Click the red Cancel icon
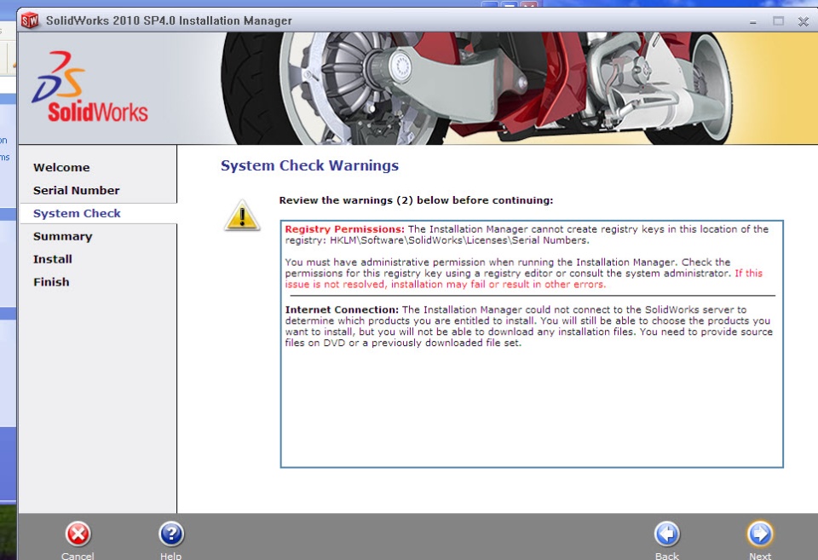 (78, 534)
